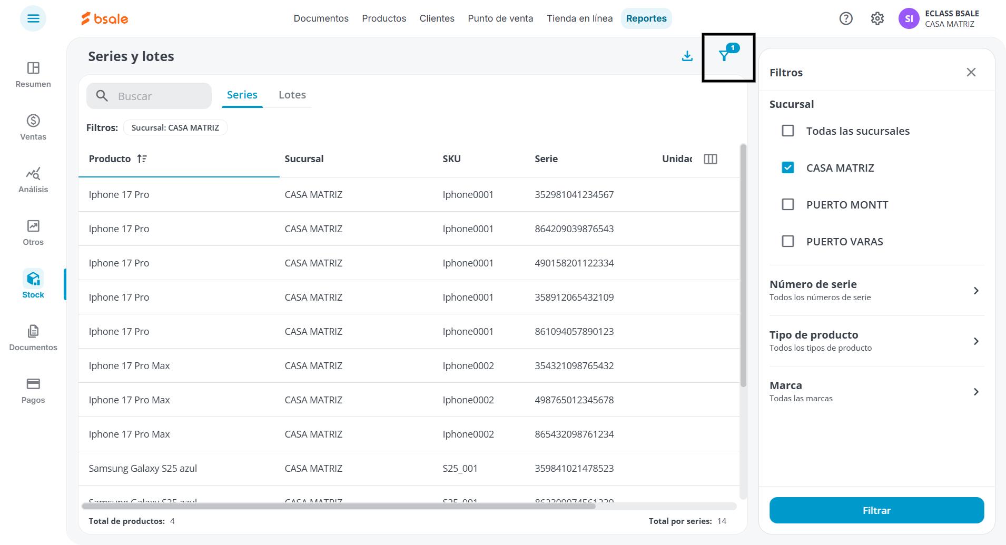
Task: Select serie 354321098765432
Action: tap(574, 365)
